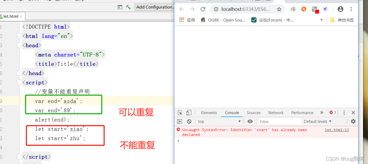This screenshot has width=368, height=164.
Task: Open the 应用 apps shortcut
Action: (187, 20)
